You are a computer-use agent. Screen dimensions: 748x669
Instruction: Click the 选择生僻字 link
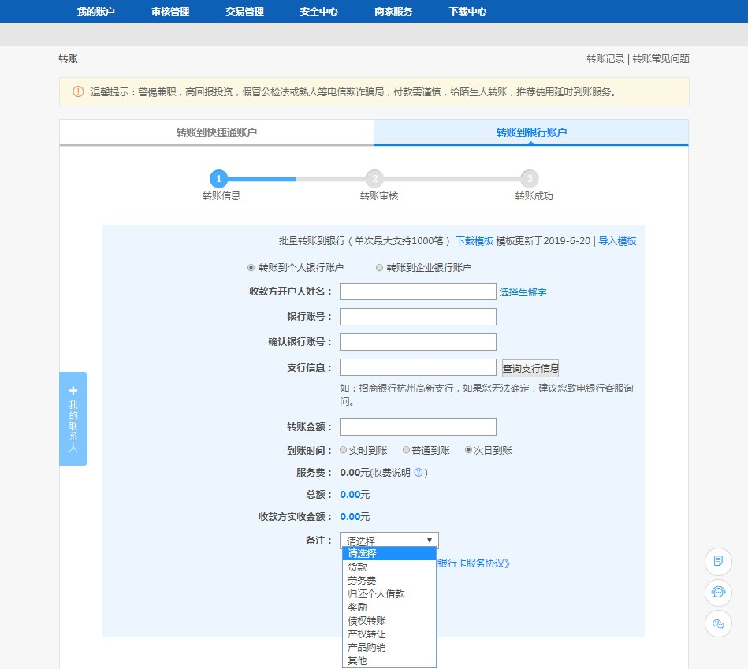coord(523,292)
